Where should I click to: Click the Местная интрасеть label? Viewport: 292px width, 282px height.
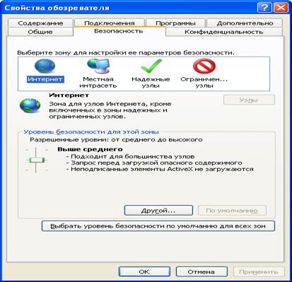(98, 83)
